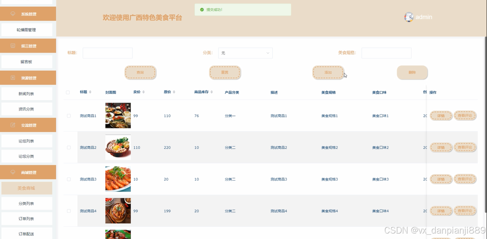This screenshot has height=239, width=487.
Task: Open 详情 for 测试商品2
Action: click(x=441, y=148)
